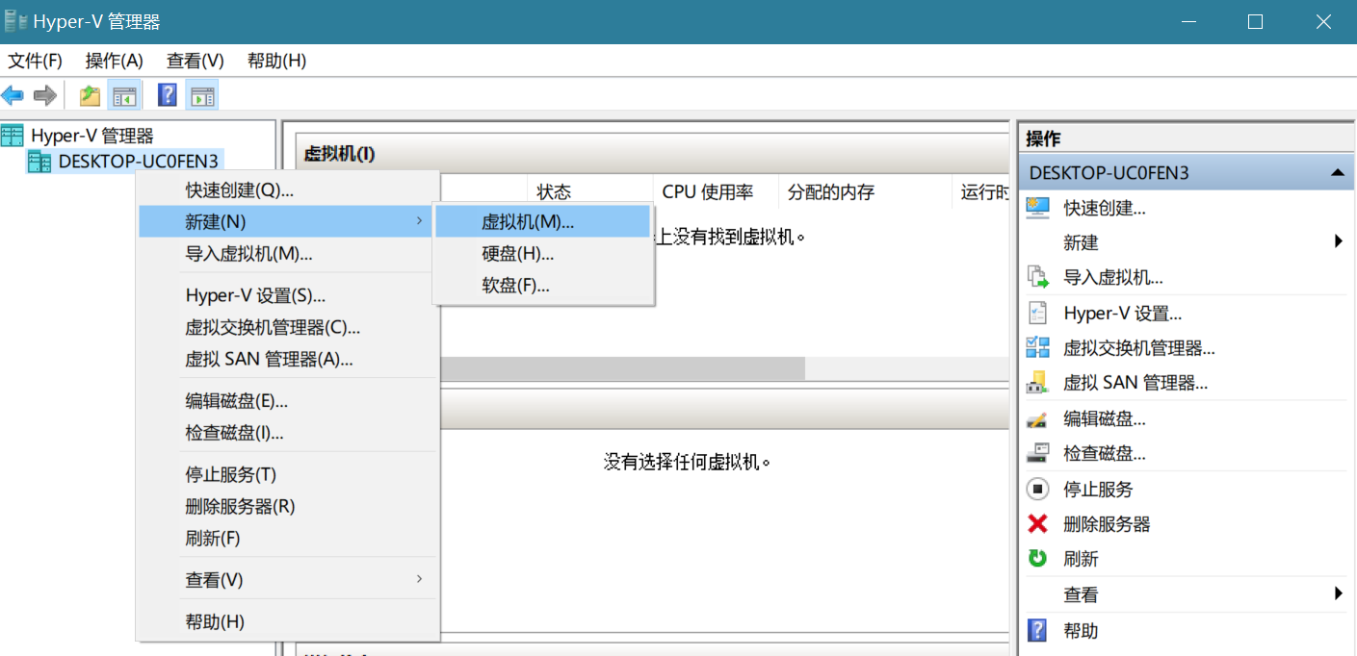The height and width of the screenshot is (656, 1357).
Task: Click the green 刷新 icon in actions pane
Action: 1037,559
